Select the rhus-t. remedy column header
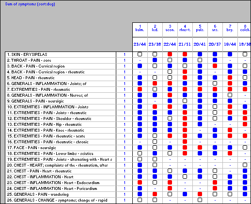This screenshot has height=204, width=251. [185, 28]
